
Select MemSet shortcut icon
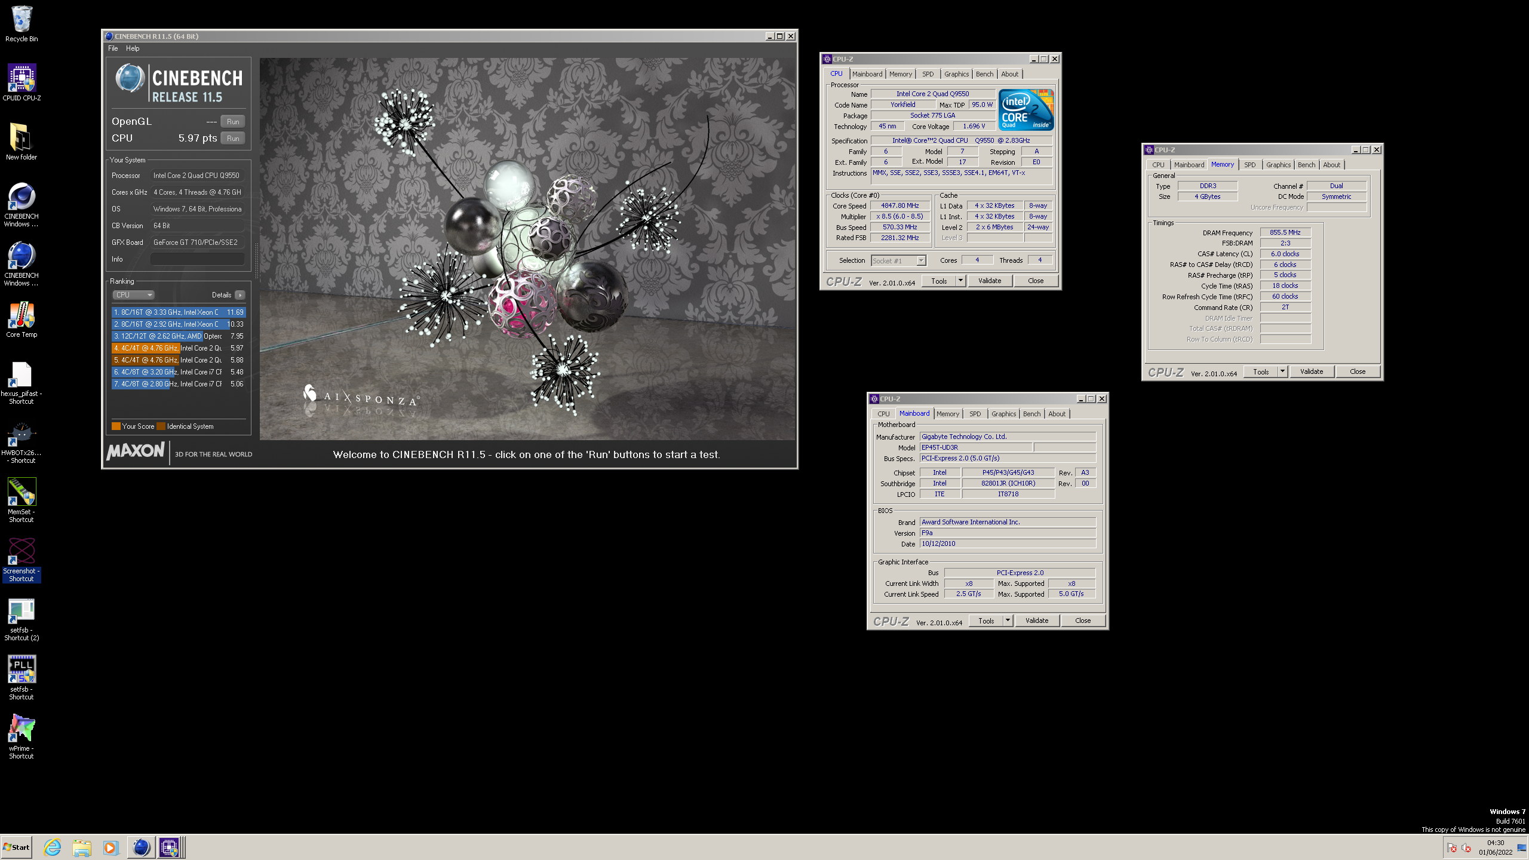tap(22, 500)
